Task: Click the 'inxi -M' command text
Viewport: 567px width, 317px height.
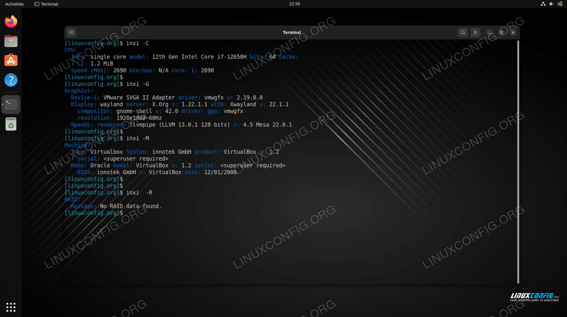Action: [x=137, y=138]
